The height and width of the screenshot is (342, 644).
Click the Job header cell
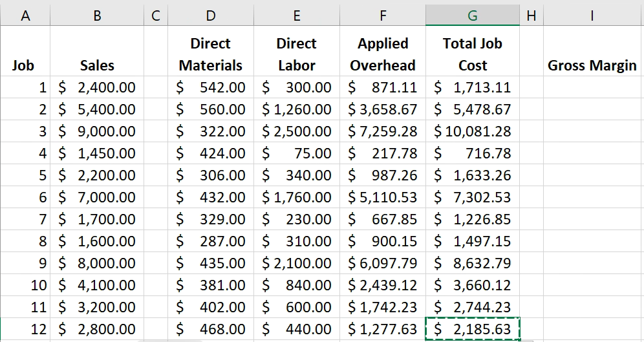click(25, 51)
